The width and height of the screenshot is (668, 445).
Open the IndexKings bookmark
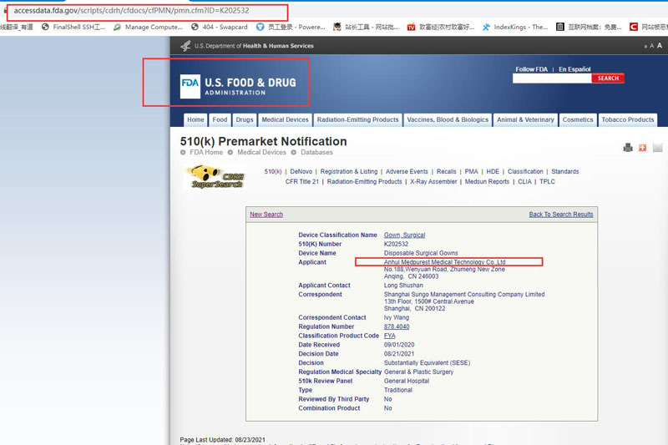point(515,27)
